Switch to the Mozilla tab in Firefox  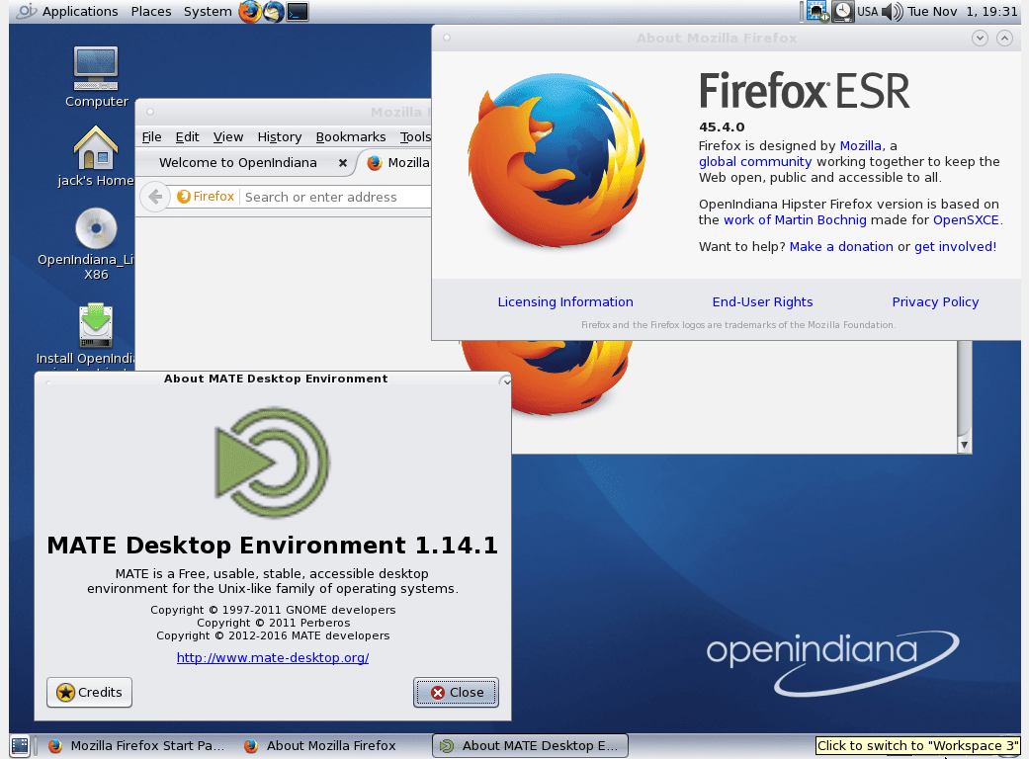[397, 163]
